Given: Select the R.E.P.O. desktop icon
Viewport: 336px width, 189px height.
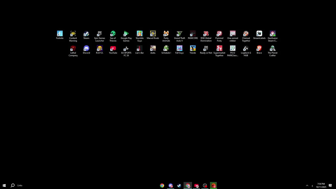Looking at the screenshot, I should coord(99,50).
